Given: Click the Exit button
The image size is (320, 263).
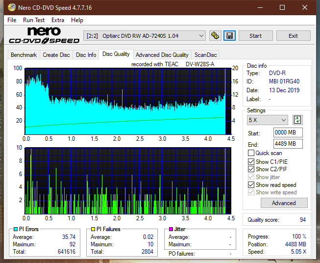Looking at the screenshot, I should tap(293, 36).
